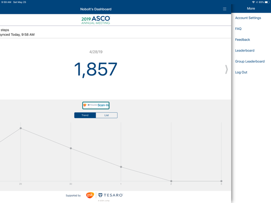
Task: Open Account Settings
Action: [x=248, y=18]
